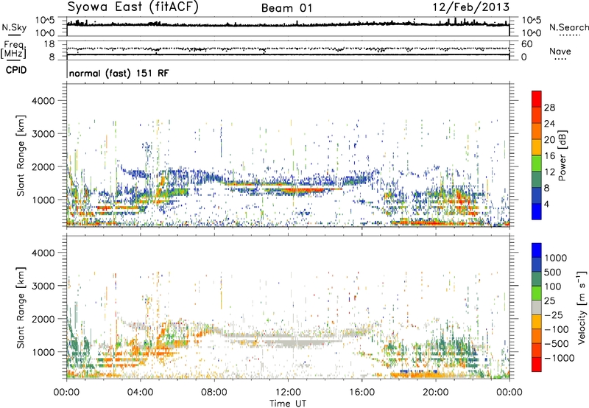The image size is (589, 408).
Task: Click the 'N.Sky' legend label
Action: tap(14, 27)
